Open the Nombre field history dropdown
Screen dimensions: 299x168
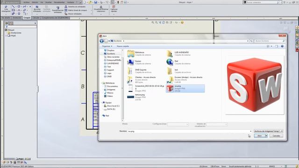[x=250, y=131]
